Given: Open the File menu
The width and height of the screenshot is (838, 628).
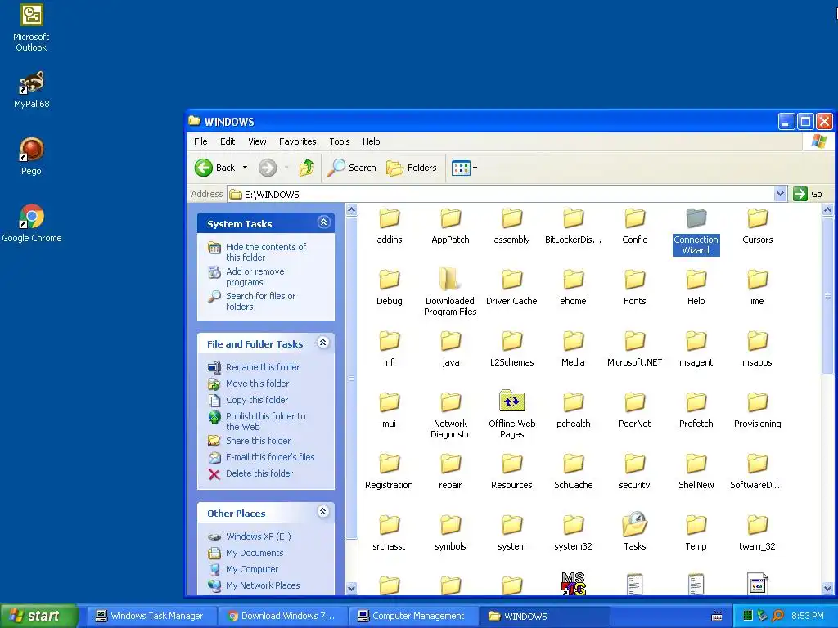Looking at the screenshot, I should [200, 141].
